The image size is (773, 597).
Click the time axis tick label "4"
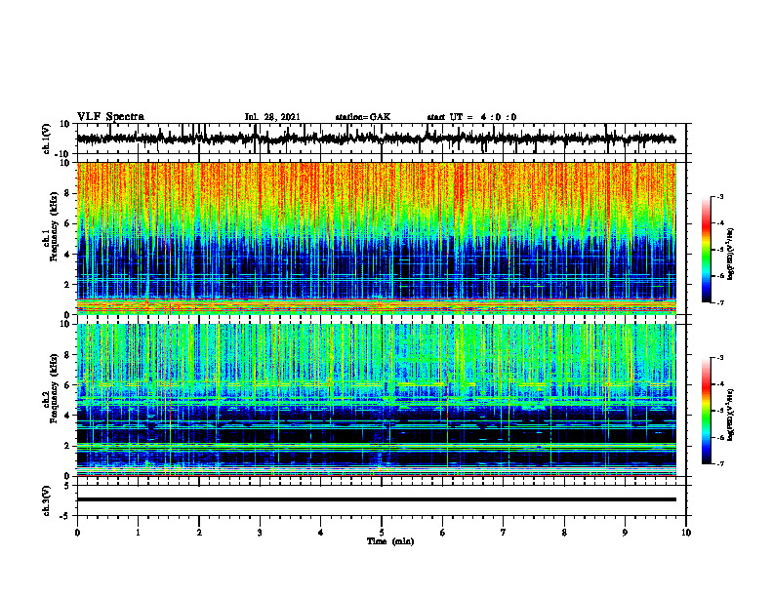click(321, 533)
